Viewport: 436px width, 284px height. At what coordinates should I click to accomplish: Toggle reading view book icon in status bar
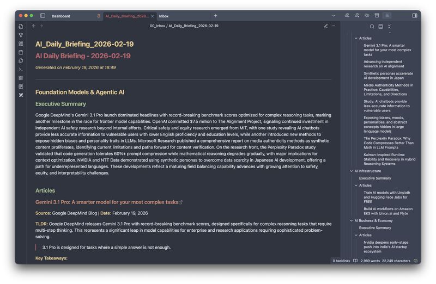355,261
